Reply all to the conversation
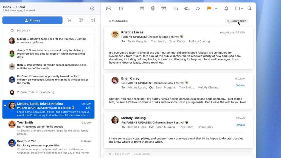Viewport: 281px width, 158px height. point(187,8)
